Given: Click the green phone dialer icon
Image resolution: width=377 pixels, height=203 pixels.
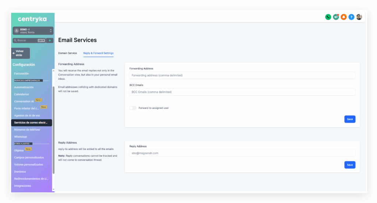Looking at the screenshot, I should (328, 17).
